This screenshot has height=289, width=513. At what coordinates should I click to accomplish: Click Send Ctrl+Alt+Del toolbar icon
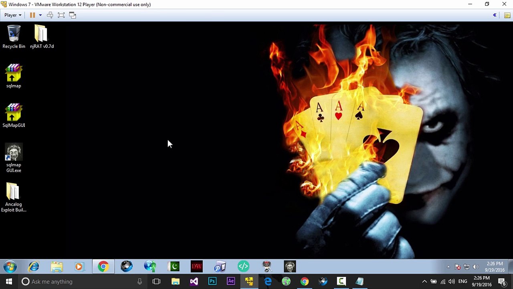50,15
